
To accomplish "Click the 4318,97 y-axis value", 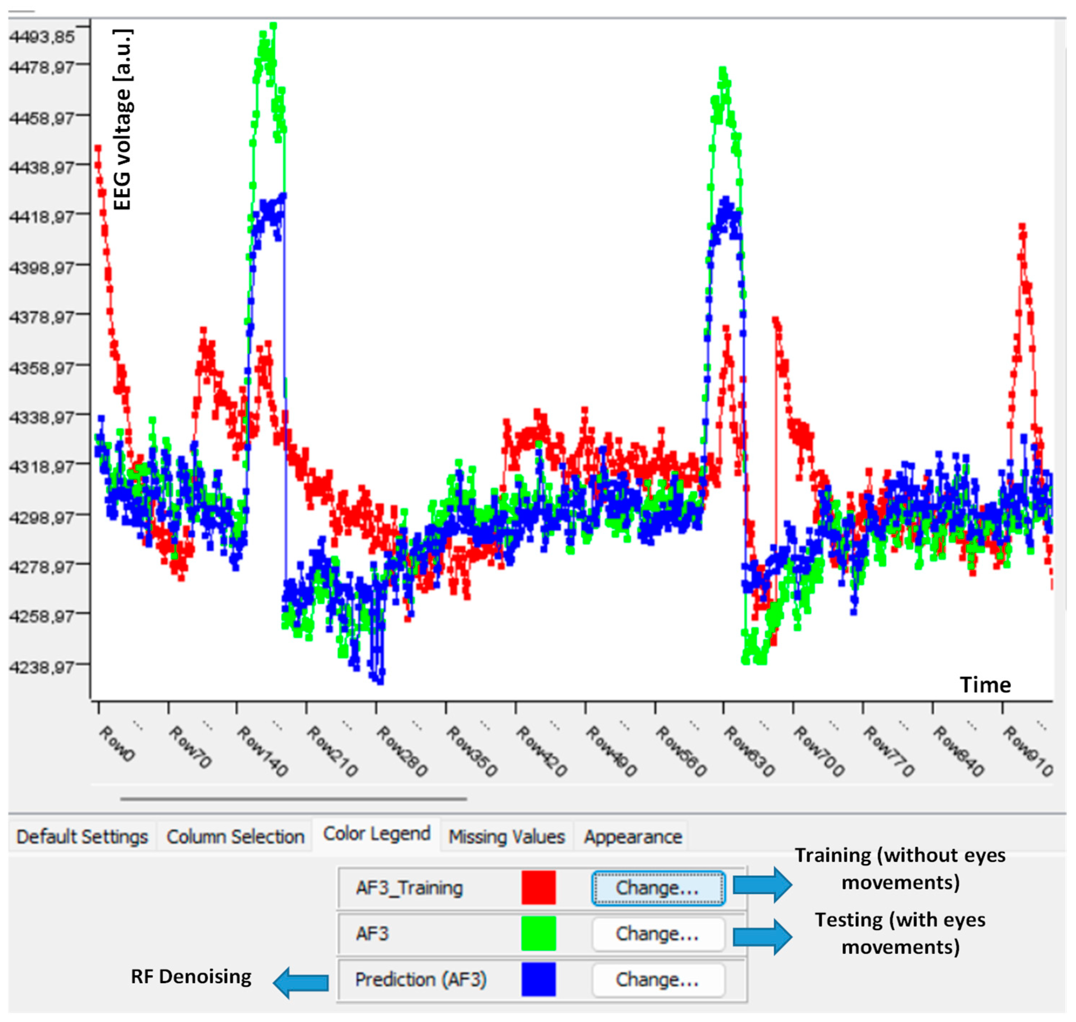I will [42, 467].
